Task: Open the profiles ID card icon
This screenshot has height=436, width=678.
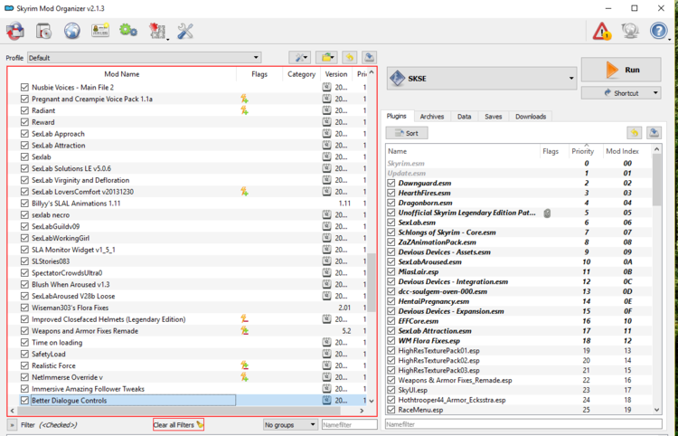Action: pos(100,31)
